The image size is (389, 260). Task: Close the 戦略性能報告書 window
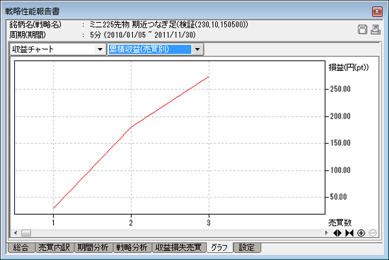coord(377,11)
